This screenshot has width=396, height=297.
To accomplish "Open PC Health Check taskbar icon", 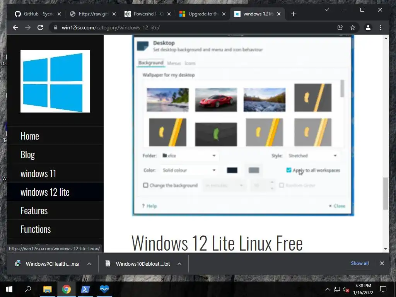I will pyautogui.click(x=104, y=289).
